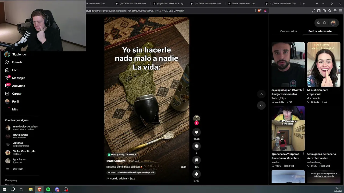
Task: Click the browser address bar URL
Action: pos(135,11)
